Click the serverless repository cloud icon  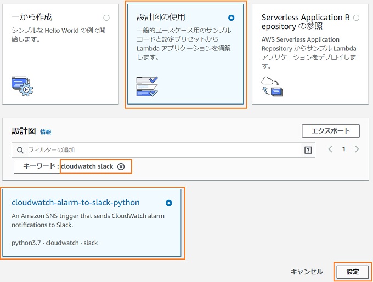[x=272, y=86]
